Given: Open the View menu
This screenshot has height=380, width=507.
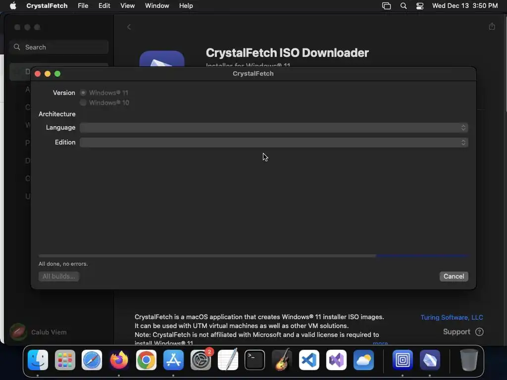Looking at the screenshot, I should click(x=127, y=6).
